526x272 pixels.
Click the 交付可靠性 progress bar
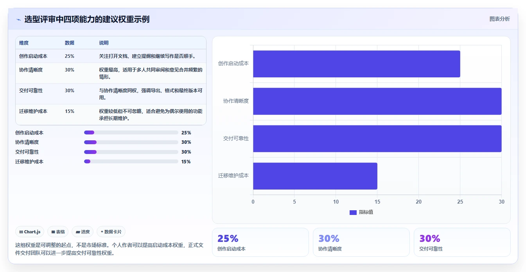tap(131, 152)
